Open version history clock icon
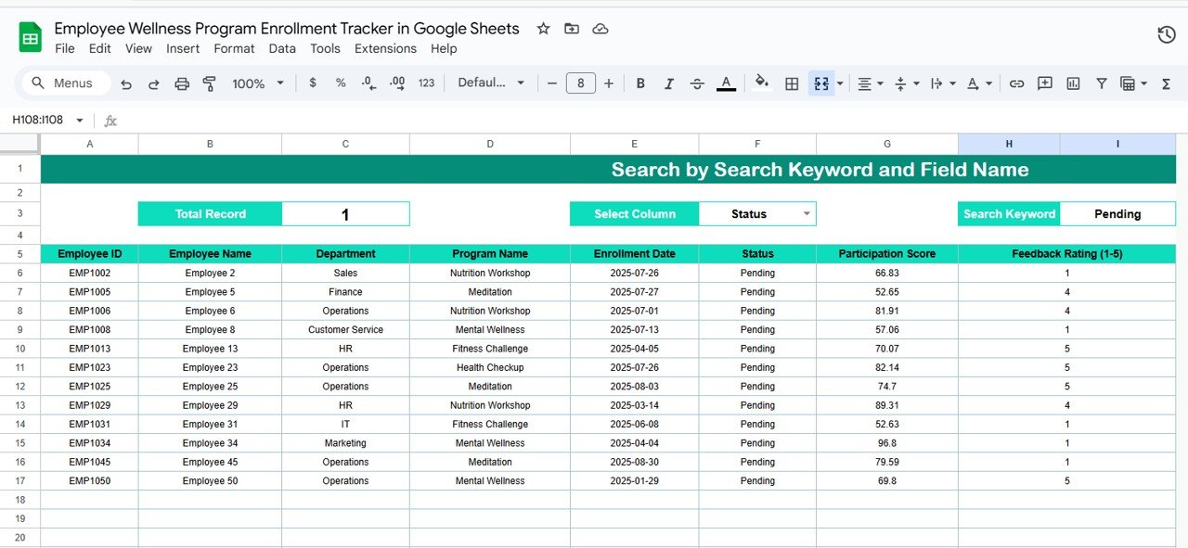The width and height of the screenshot is (1188, 548). pos(1167,35)
